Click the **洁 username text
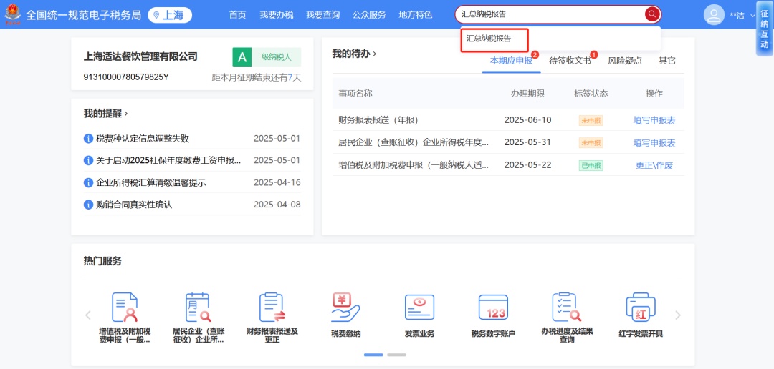 pyautogui.click(x=737, y=16)
